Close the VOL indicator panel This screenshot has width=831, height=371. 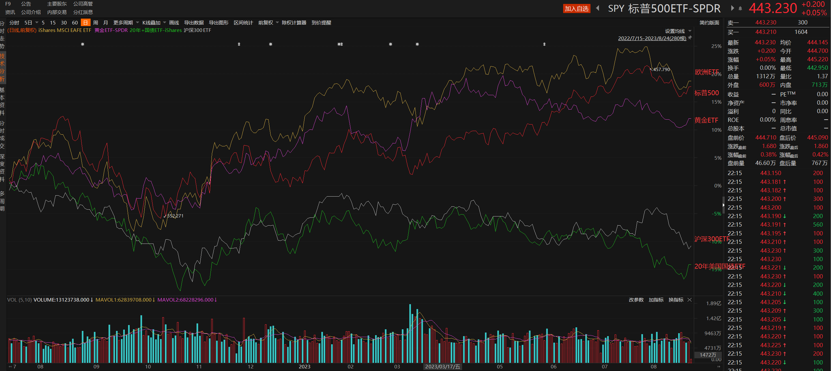pyautogui.click(x=690, y=300)
